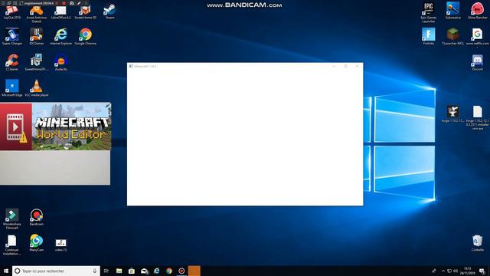Select the Corbeille recycle bin icon

pyautogui.click(x=477, y=243)
